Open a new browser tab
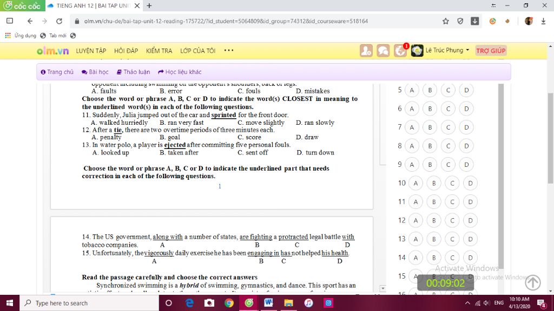 pos(149,5)
